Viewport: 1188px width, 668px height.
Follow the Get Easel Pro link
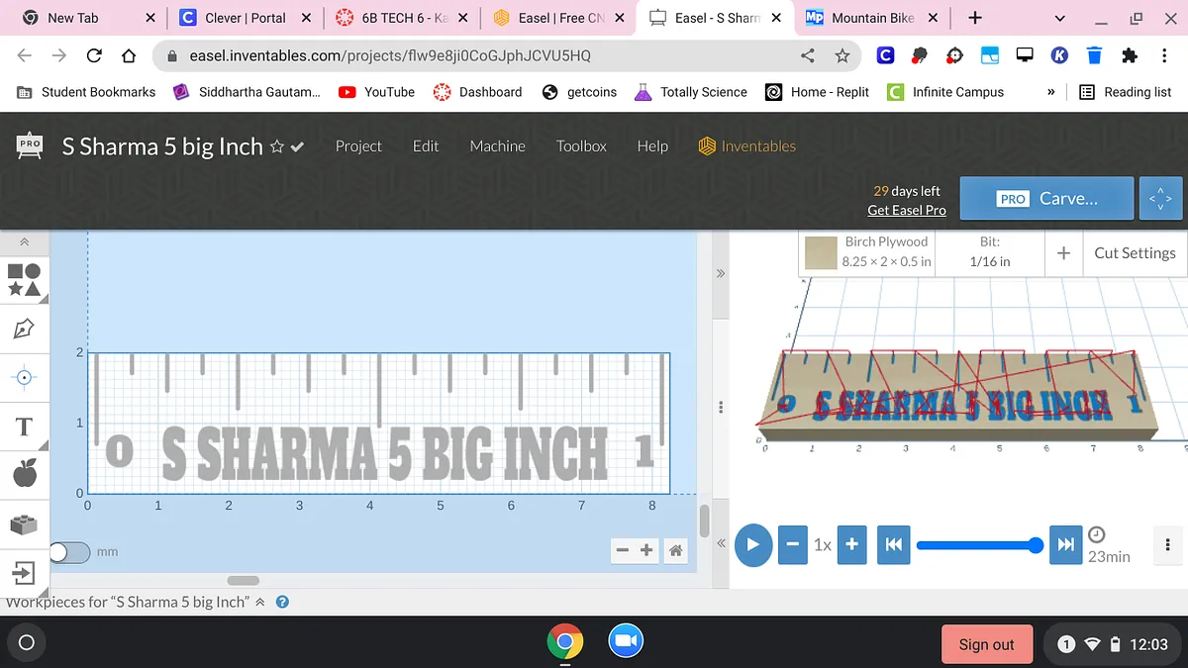click(x=906, y=210)
